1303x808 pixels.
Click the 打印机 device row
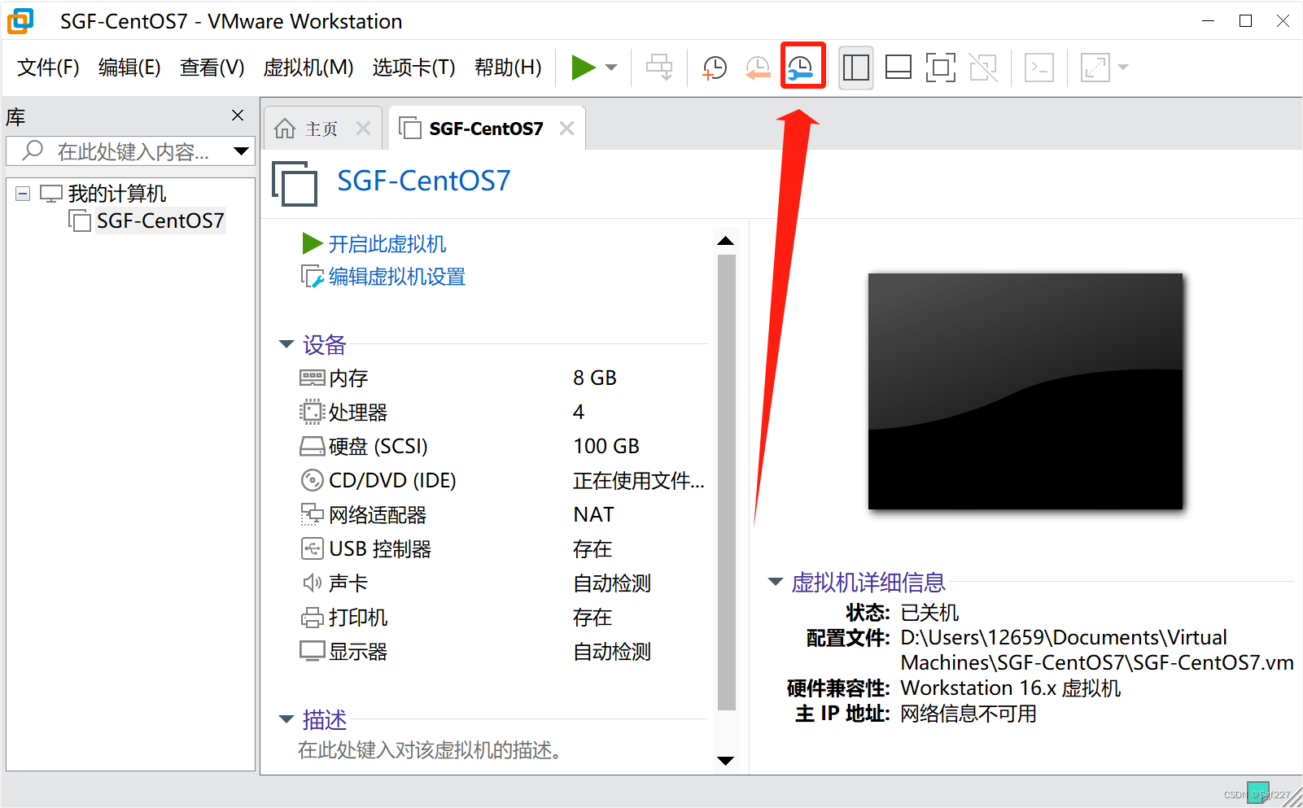pyautogui.click(x=502, y=618)
